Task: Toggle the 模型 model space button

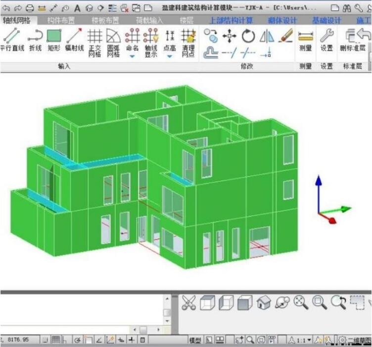Action: tap(195, 340)
